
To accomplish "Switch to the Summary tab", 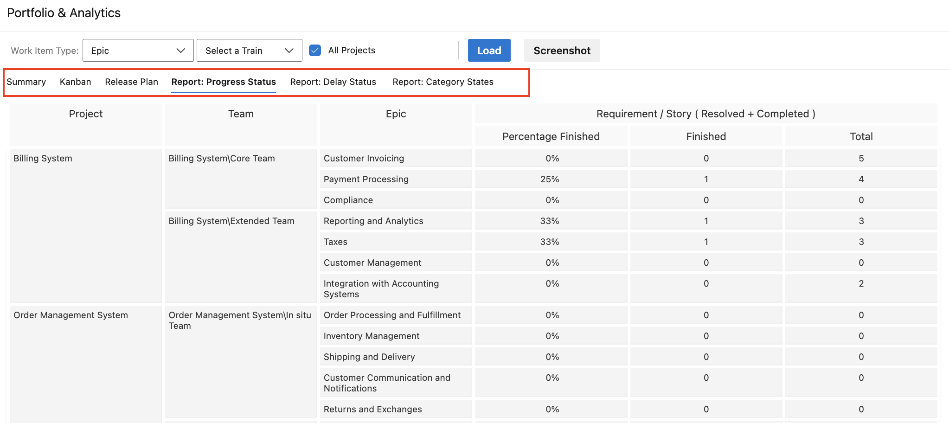I will pyautogui.click(x=26, y=82).
